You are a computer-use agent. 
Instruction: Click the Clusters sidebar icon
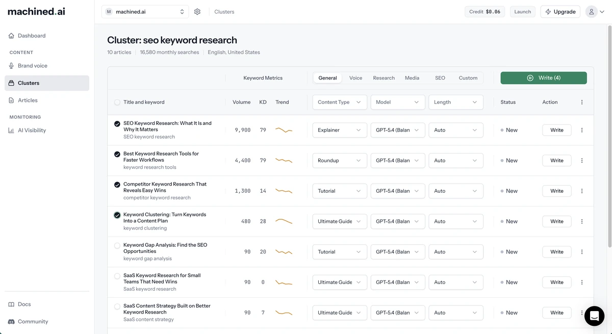(x=12, y=83)
